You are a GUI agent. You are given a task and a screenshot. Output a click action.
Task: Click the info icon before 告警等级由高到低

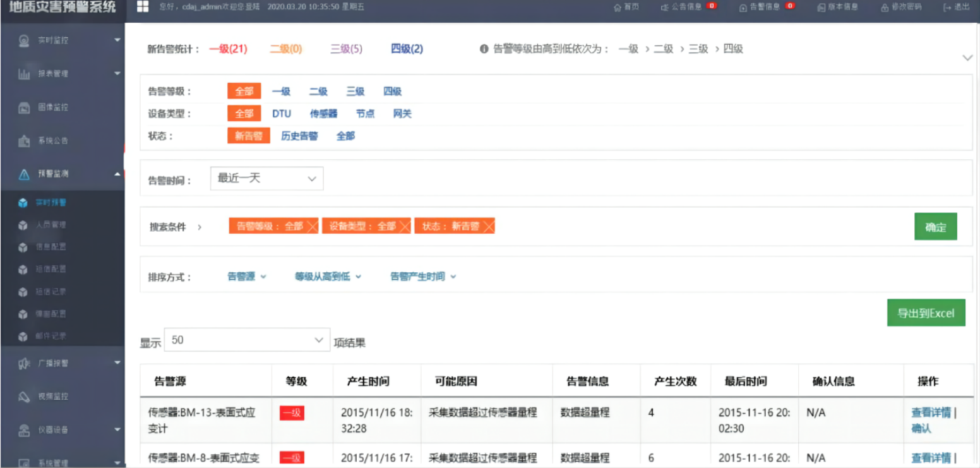[x=484, y=49]
